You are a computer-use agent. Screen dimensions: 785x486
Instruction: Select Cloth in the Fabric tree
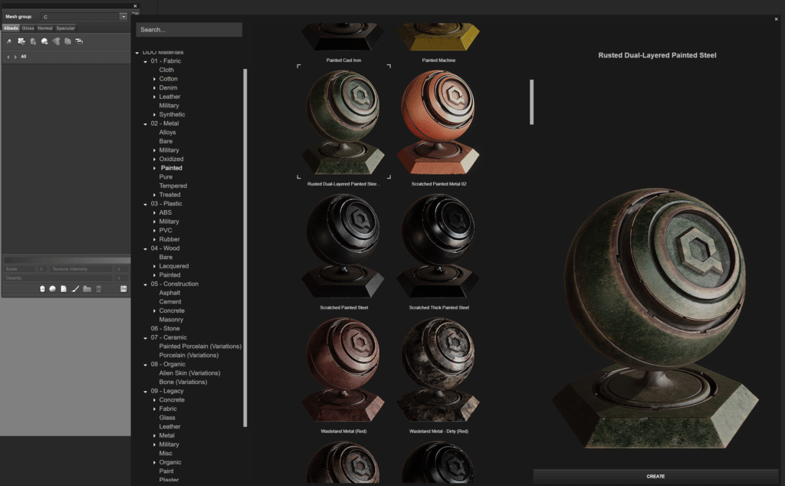pyautogui.click(x=166, y=70)
